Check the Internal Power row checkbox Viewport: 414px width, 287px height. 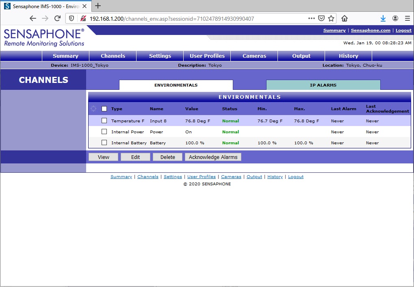(104, 132)
